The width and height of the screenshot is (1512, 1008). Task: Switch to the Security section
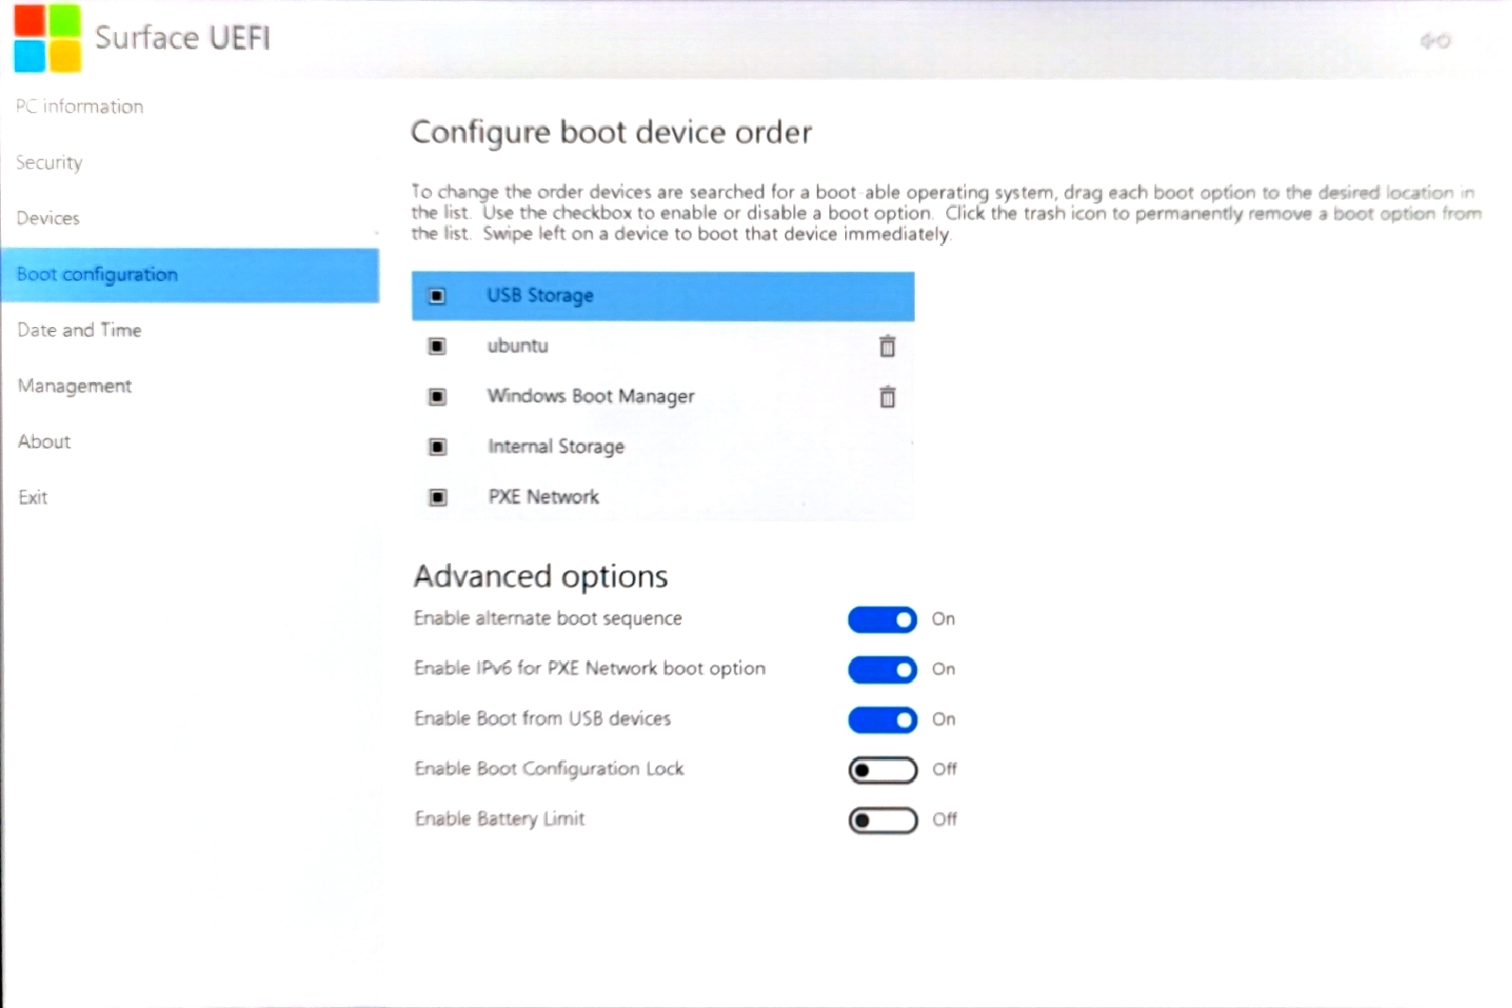(x=48, y=162)
